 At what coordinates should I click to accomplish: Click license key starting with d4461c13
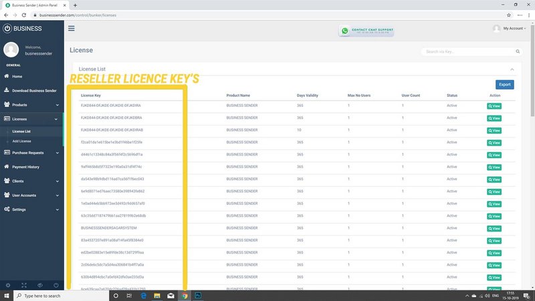(112, 154)
